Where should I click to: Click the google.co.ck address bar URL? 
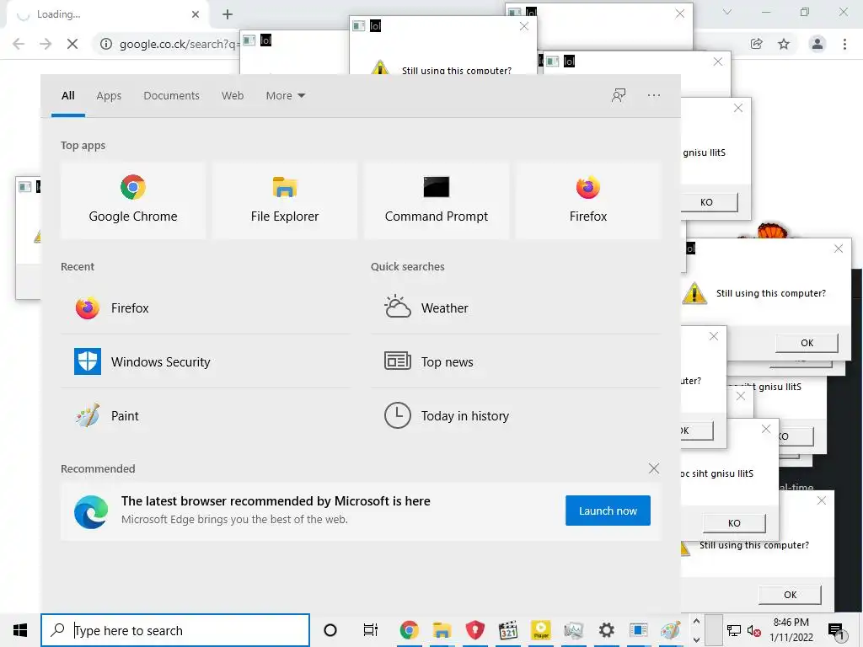click(179, 44)
